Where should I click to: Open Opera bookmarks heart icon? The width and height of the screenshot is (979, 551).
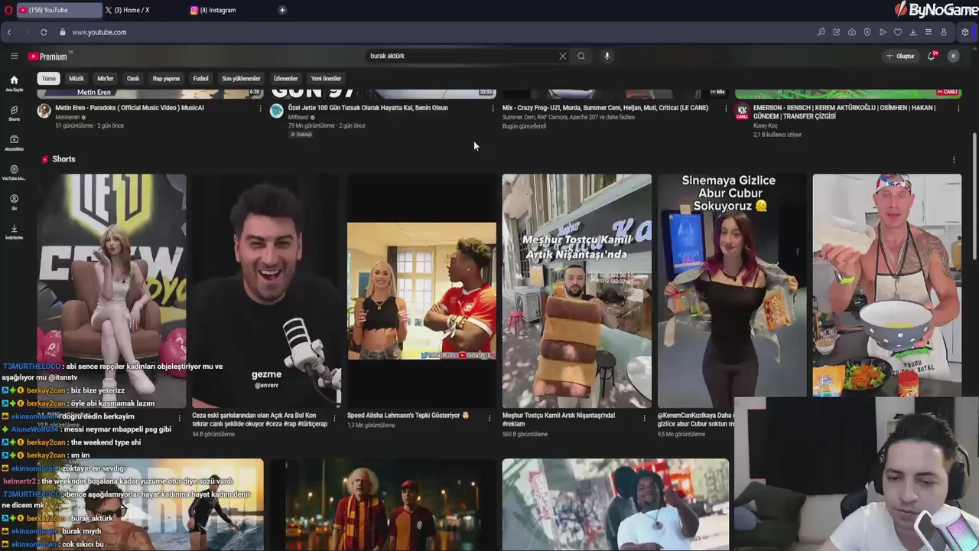click(x=898, y=32)
